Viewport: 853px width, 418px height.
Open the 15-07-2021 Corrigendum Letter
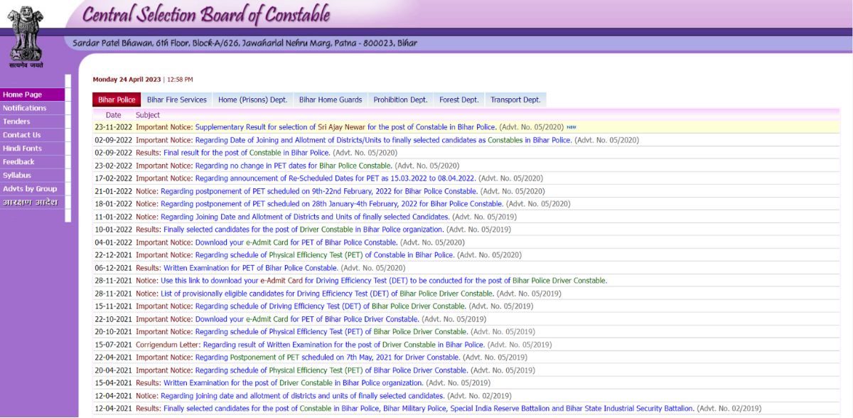(x=344, y=345)
